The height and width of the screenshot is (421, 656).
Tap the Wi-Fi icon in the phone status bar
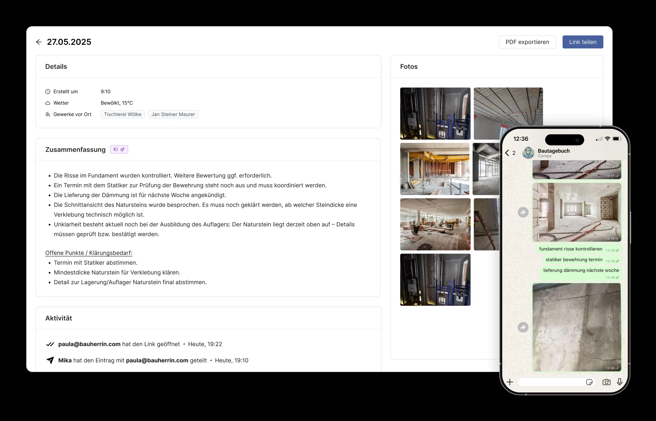tap(607, 139)
